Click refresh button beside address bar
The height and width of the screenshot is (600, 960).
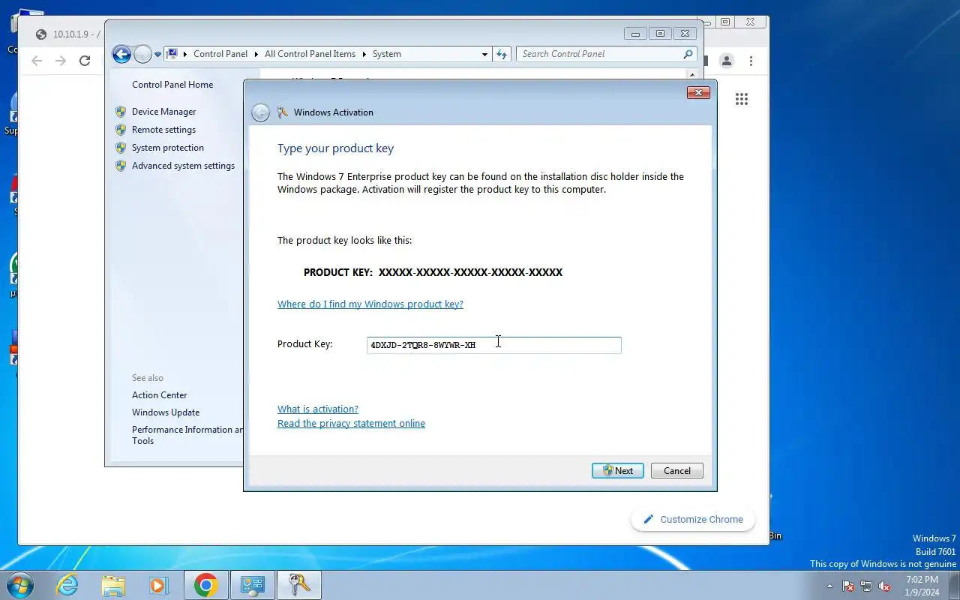pos(502,54)
